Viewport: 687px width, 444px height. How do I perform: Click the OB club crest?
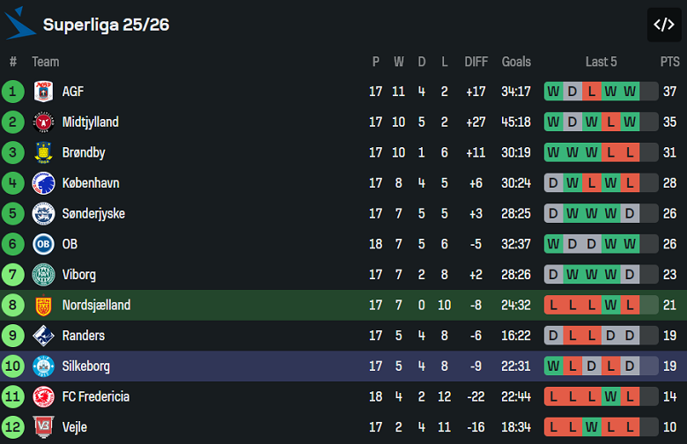point(43,244)
